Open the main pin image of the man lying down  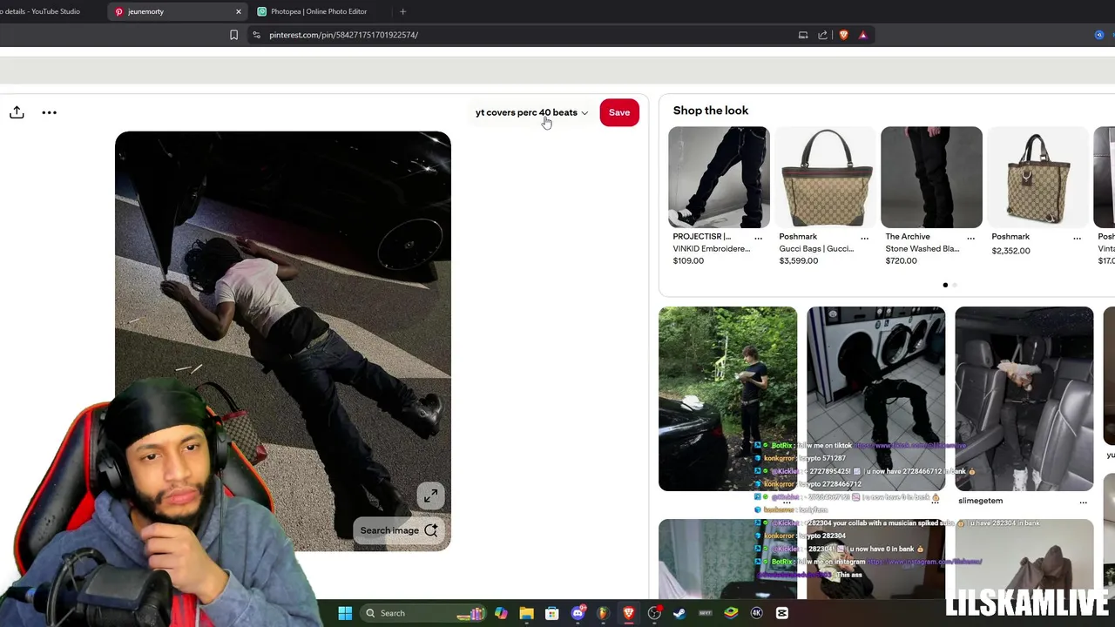[283, 340]
